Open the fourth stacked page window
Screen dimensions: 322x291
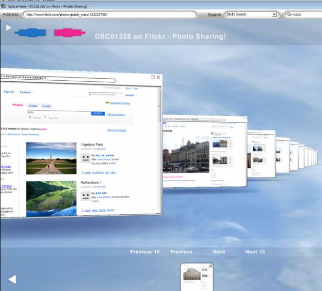(283, 155)
